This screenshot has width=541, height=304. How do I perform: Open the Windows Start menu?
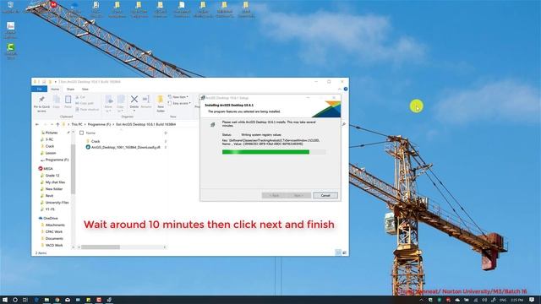point(5,300)
